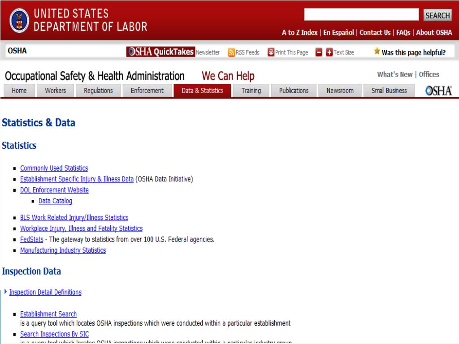Click the Statistics section heading
This screenshot has width=459, height=344.
click(19, 146)
